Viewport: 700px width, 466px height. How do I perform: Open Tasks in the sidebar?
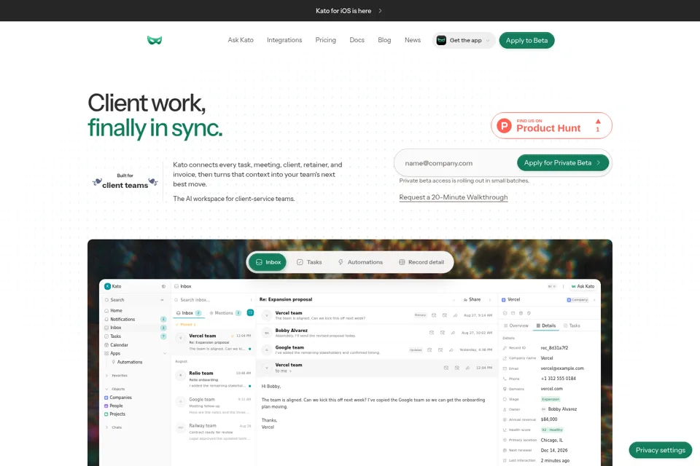(x=134, y=336)
